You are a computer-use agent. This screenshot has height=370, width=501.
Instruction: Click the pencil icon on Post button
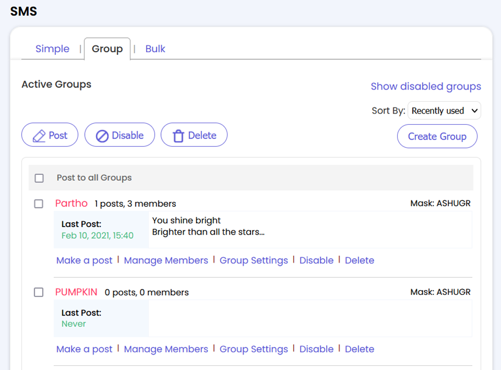click(x=39, y=136)
